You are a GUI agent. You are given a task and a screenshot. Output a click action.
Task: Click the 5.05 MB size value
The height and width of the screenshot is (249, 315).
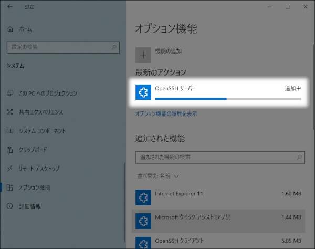point(291,241)
